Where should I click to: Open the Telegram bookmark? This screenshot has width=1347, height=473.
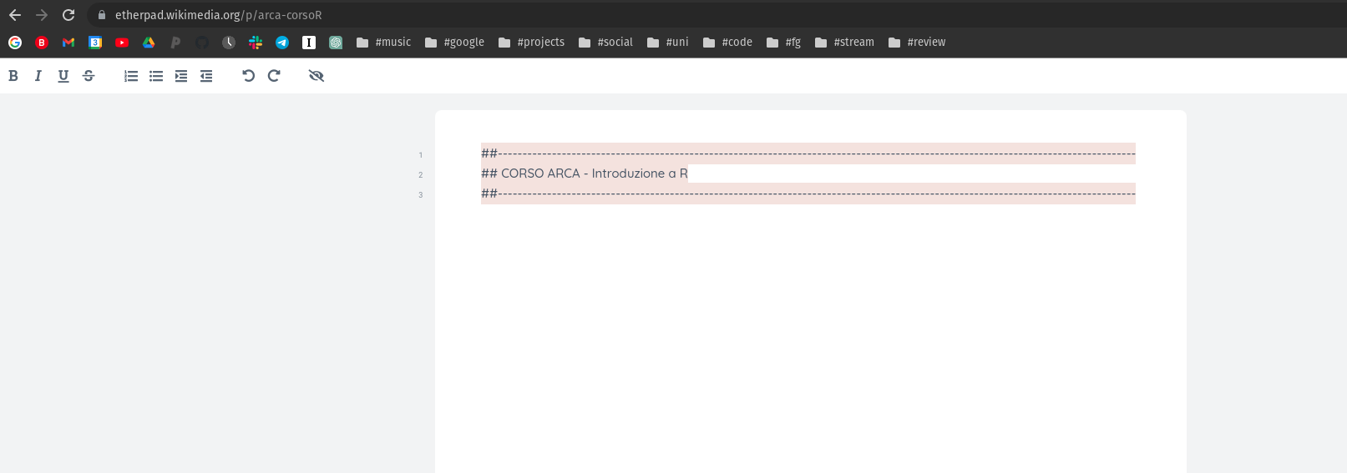(x=282, y=43)
